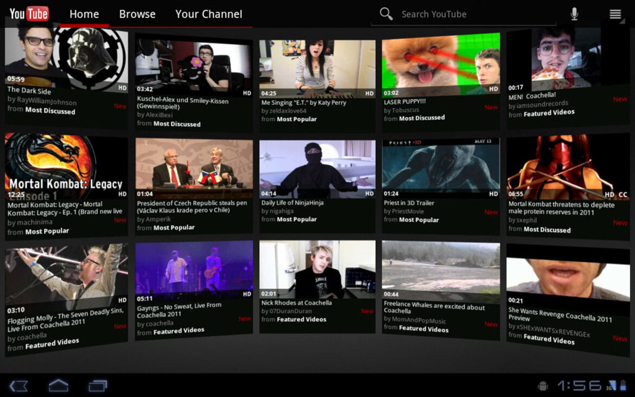Select uploader 'by Tobuscus'
The image size is (635, 397).
click(401, 110)
